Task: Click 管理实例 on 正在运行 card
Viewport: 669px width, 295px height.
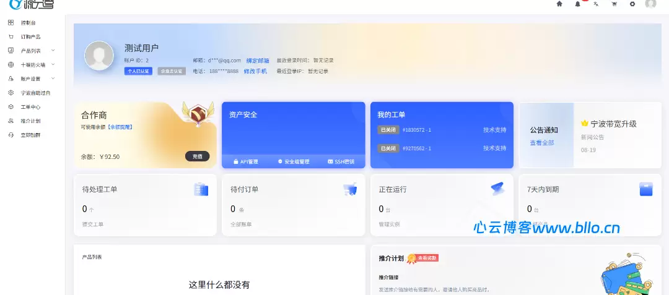Action: [x=389, y=224]
